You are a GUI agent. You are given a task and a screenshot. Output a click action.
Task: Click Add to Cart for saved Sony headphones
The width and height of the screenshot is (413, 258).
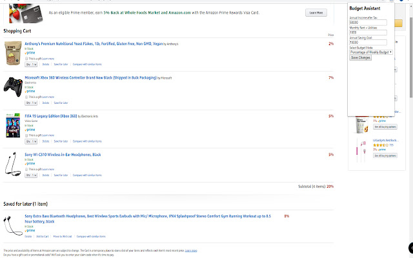43,237
